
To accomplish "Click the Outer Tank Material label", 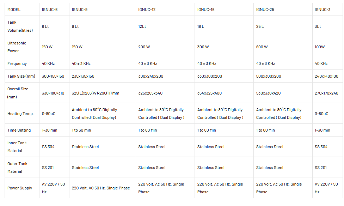I will (17, 168).
